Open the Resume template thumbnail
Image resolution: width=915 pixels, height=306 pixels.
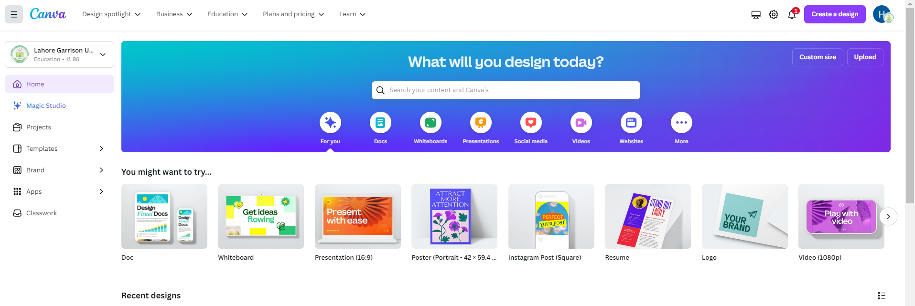coord(648,216)
